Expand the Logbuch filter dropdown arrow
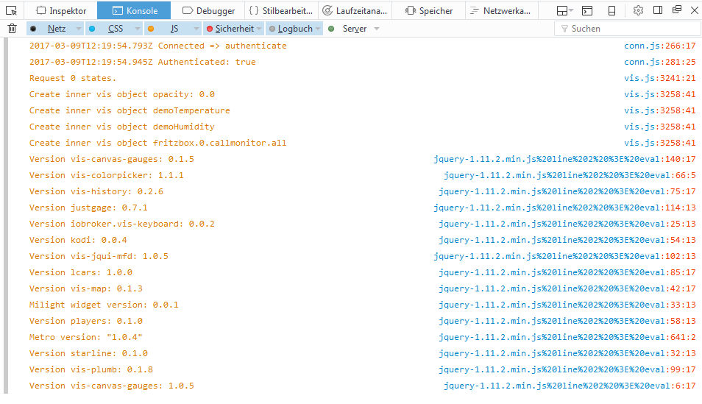 click(x=318, y=29)
